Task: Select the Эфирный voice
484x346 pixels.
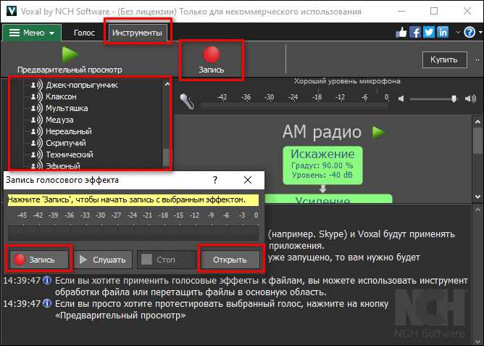Action: pyautogui.click(x=63, y=166)
